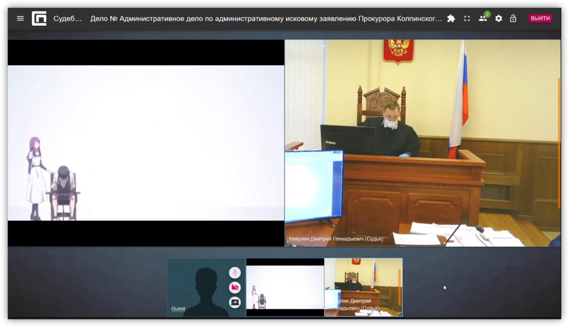Open the extensions puzzle icon
Viewport: 569px width, 327px height.
pos(451,19)
